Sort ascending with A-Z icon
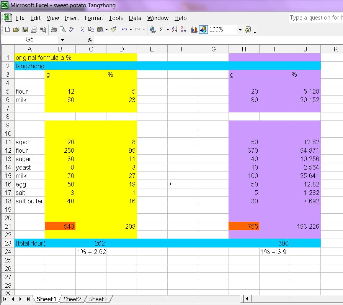 coord(175,30)
